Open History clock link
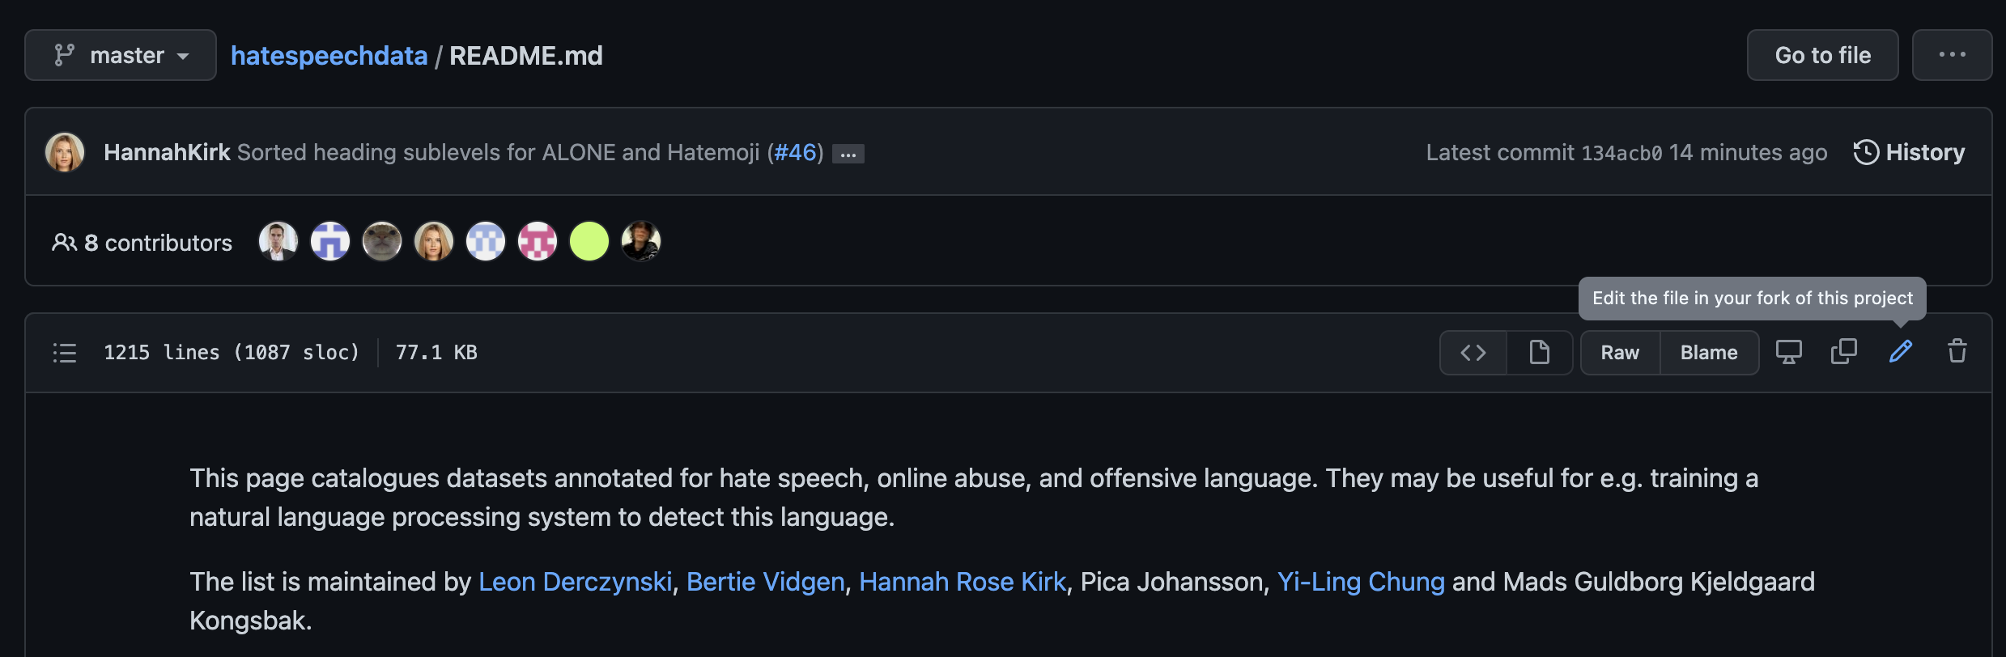Viewport: 2006px width, 657px height. pos(1909,152)
